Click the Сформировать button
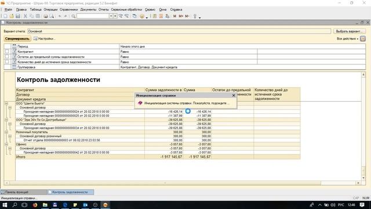This screenshot has height=209, width=371. (x=17, y=39)
